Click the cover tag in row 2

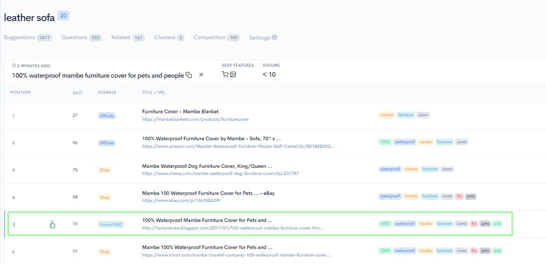462,142
